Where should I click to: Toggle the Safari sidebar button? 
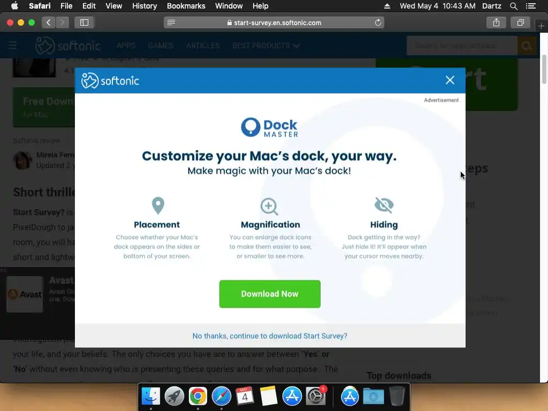click(84, 22)
